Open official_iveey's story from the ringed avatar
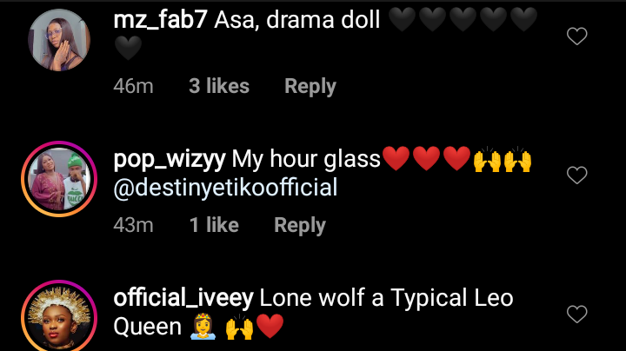Screen dimensions: 626x351 click(59, 316)
